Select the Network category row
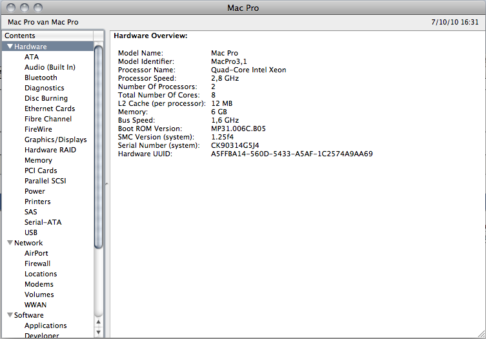The height and width of the screenshot is (339, 486). [48, 243]
